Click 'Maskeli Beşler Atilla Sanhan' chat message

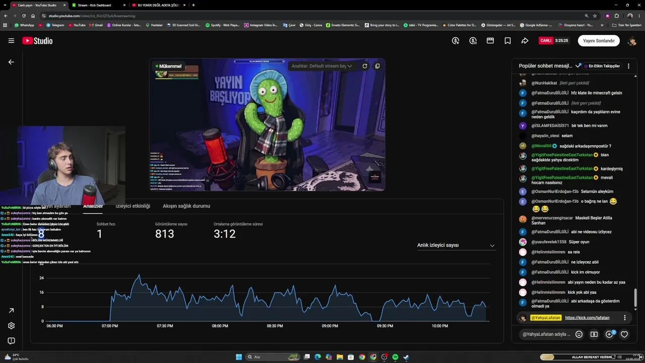571,220
